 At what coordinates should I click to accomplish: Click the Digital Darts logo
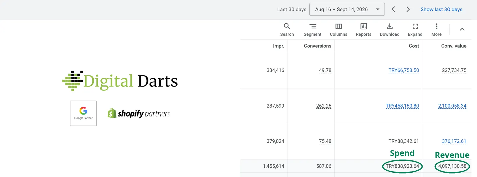[x=120, y=81]
